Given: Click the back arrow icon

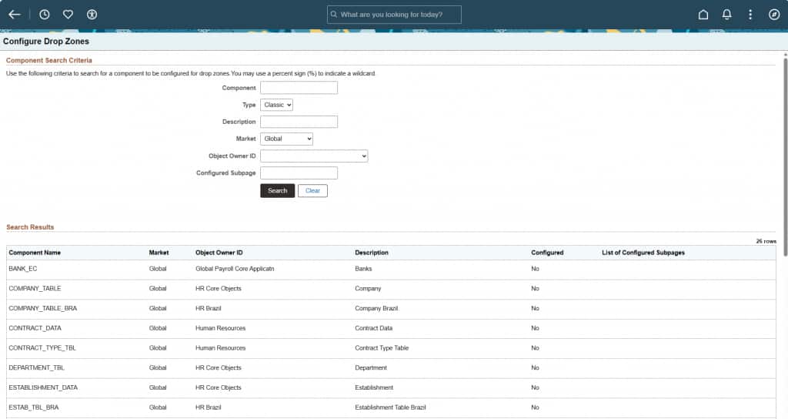Looking at the screenshot, I should pyautogui.click(x=15, y=15).
